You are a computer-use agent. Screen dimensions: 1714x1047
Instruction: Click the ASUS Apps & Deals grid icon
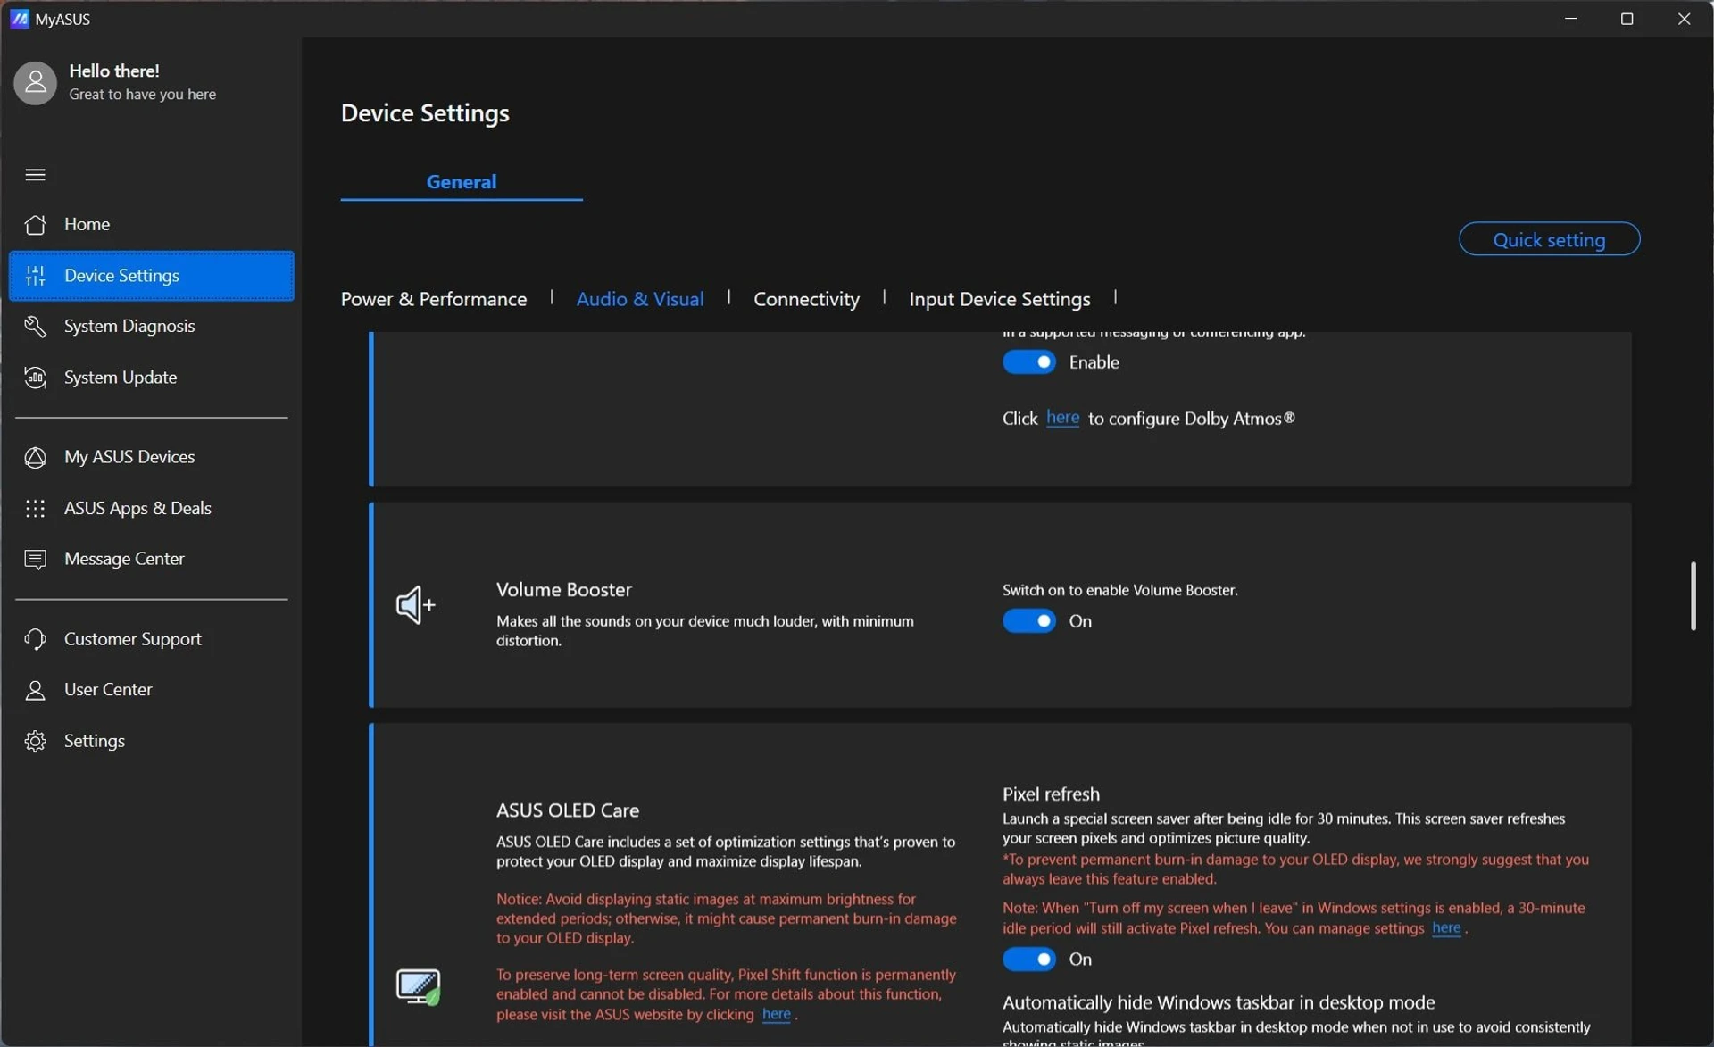tap(35, 508)
